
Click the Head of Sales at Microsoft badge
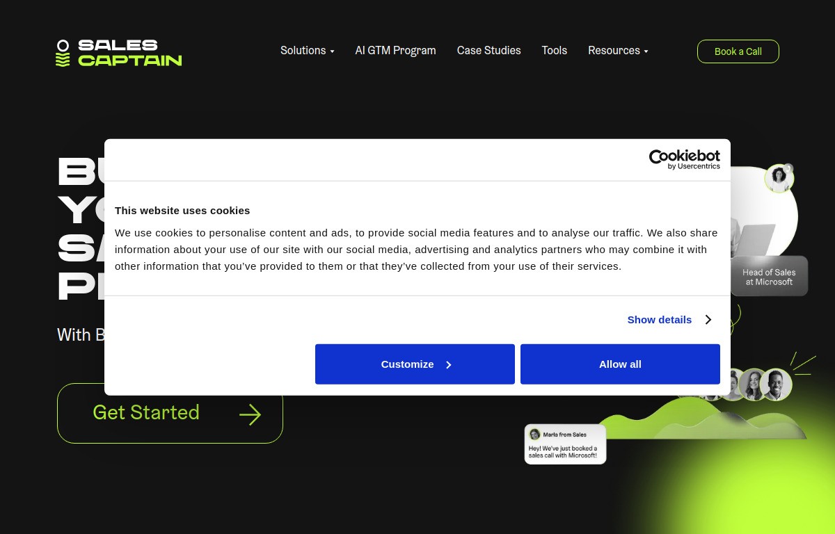(769, 277)
